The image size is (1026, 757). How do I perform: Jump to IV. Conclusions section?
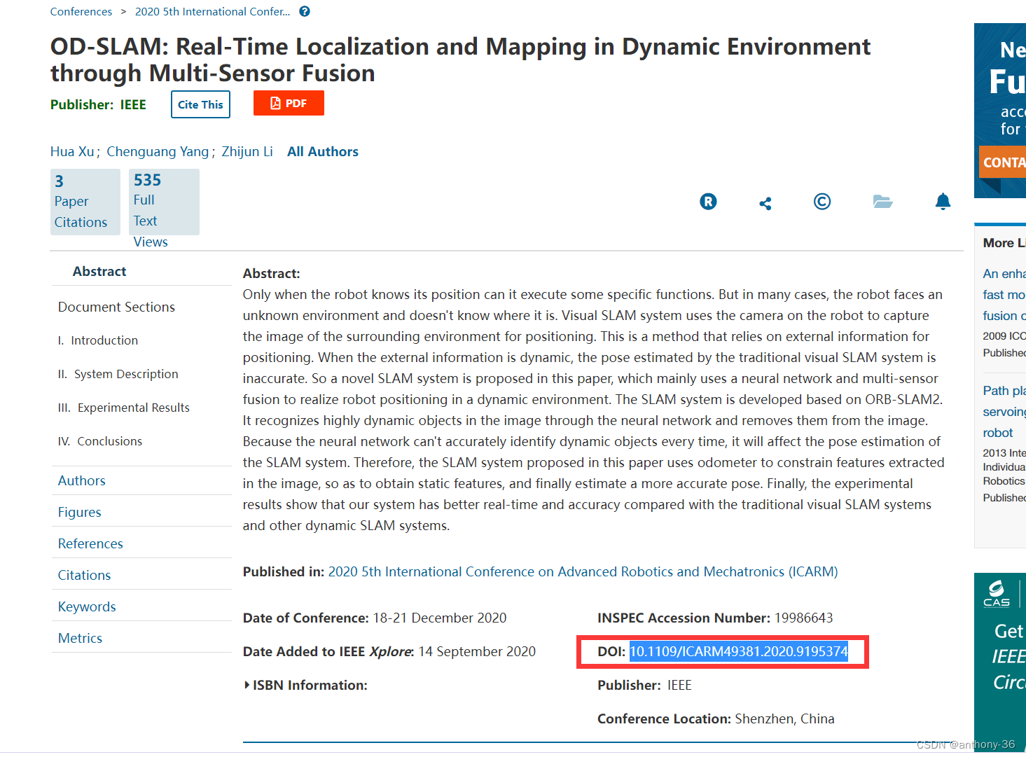pos(100,441)
